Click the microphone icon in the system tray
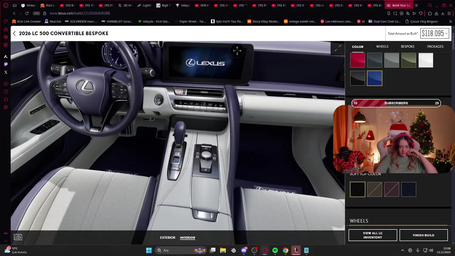The height and width of the screenshot is (256, 455). pyautogui.click(x=418, y=250)
